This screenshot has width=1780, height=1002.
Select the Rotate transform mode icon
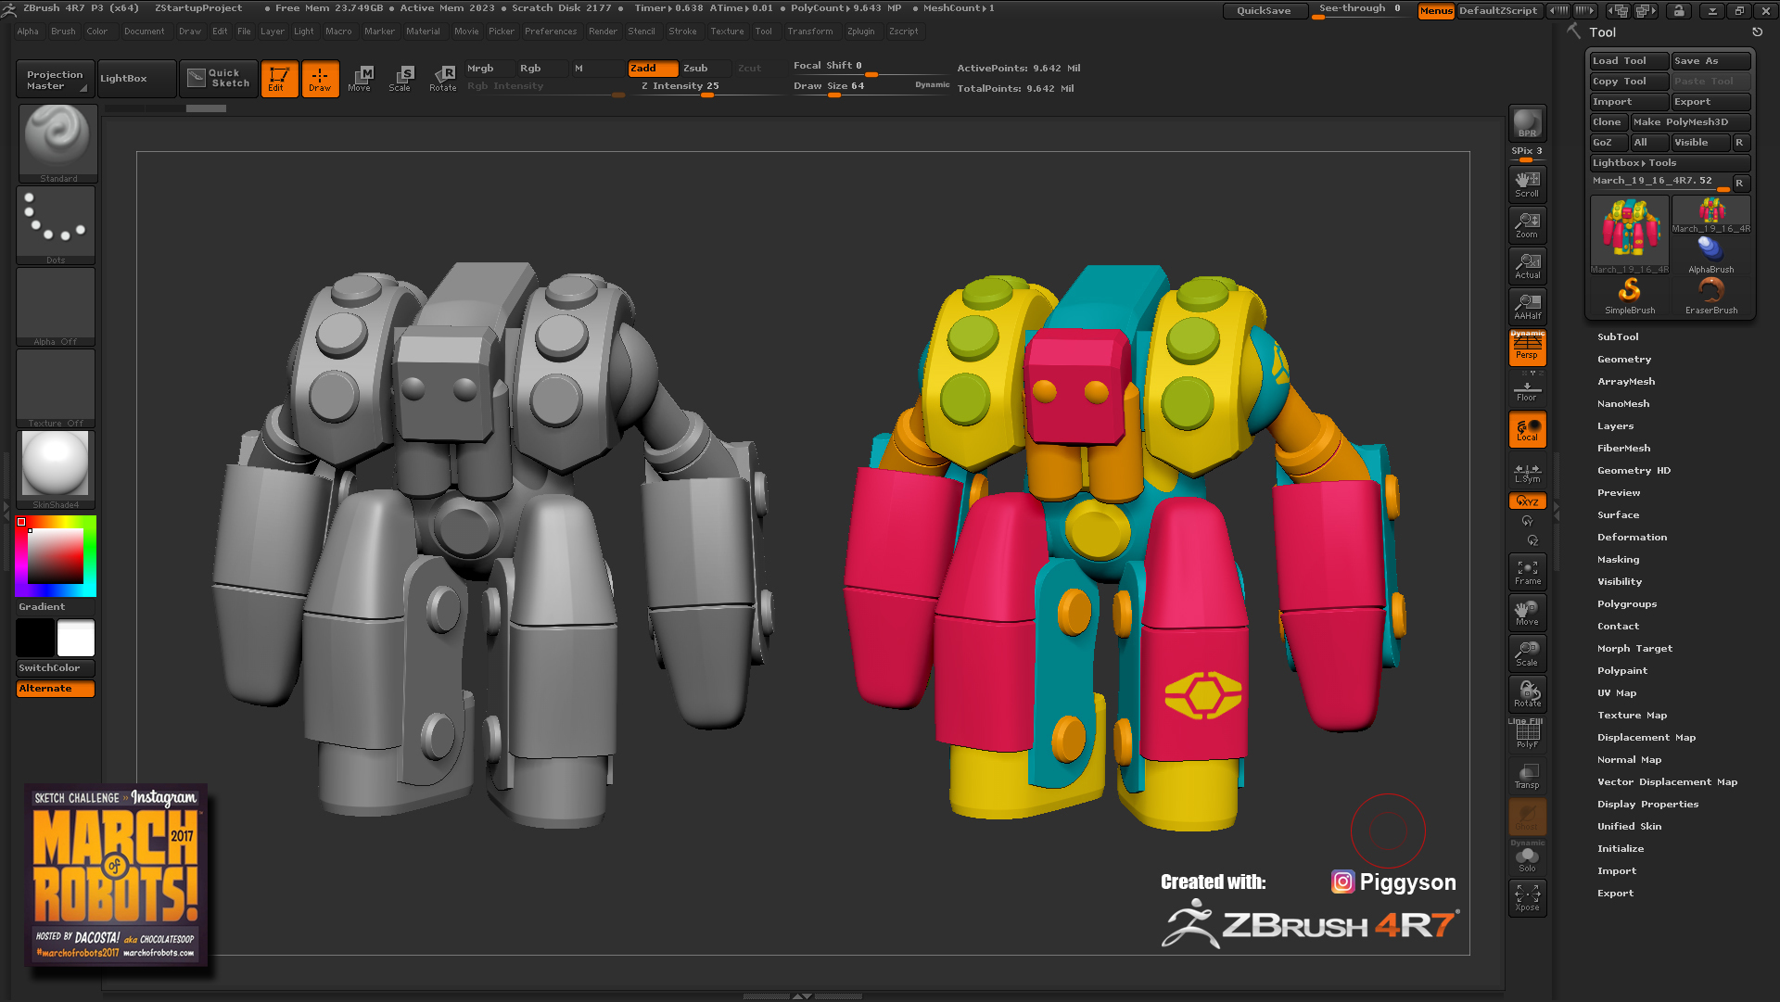click(x=442, y=78)
